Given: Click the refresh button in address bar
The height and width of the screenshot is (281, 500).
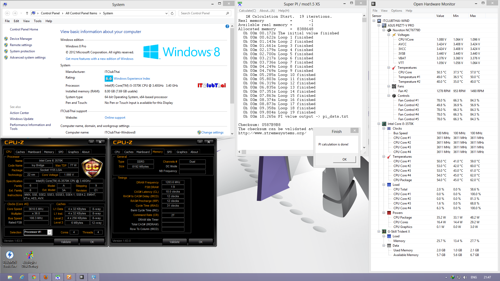Looking at the screenshot, I should click(172, 13).
